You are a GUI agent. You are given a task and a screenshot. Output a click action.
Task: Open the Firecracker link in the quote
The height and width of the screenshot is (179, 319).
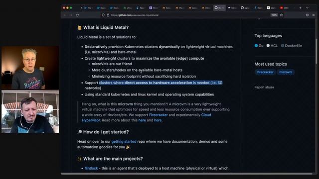pyautogui.click(x=159, y=115)
